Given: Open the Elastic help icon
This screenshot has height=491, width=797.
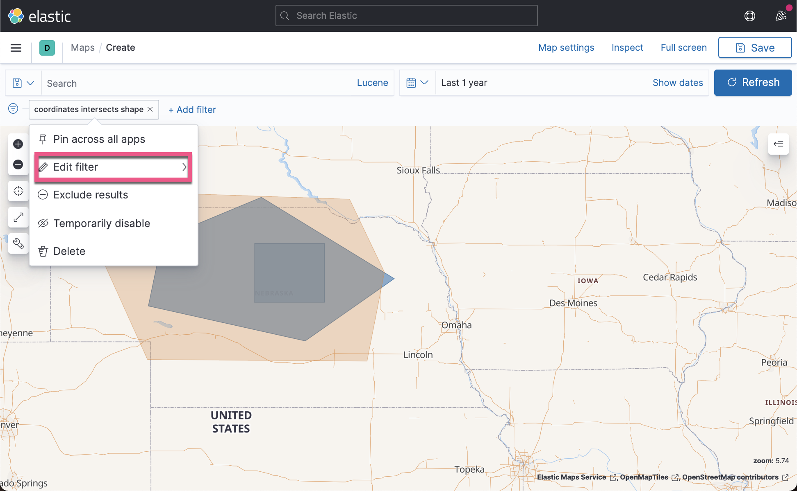Looking at the screenshot, I should (x=750, y=16).
